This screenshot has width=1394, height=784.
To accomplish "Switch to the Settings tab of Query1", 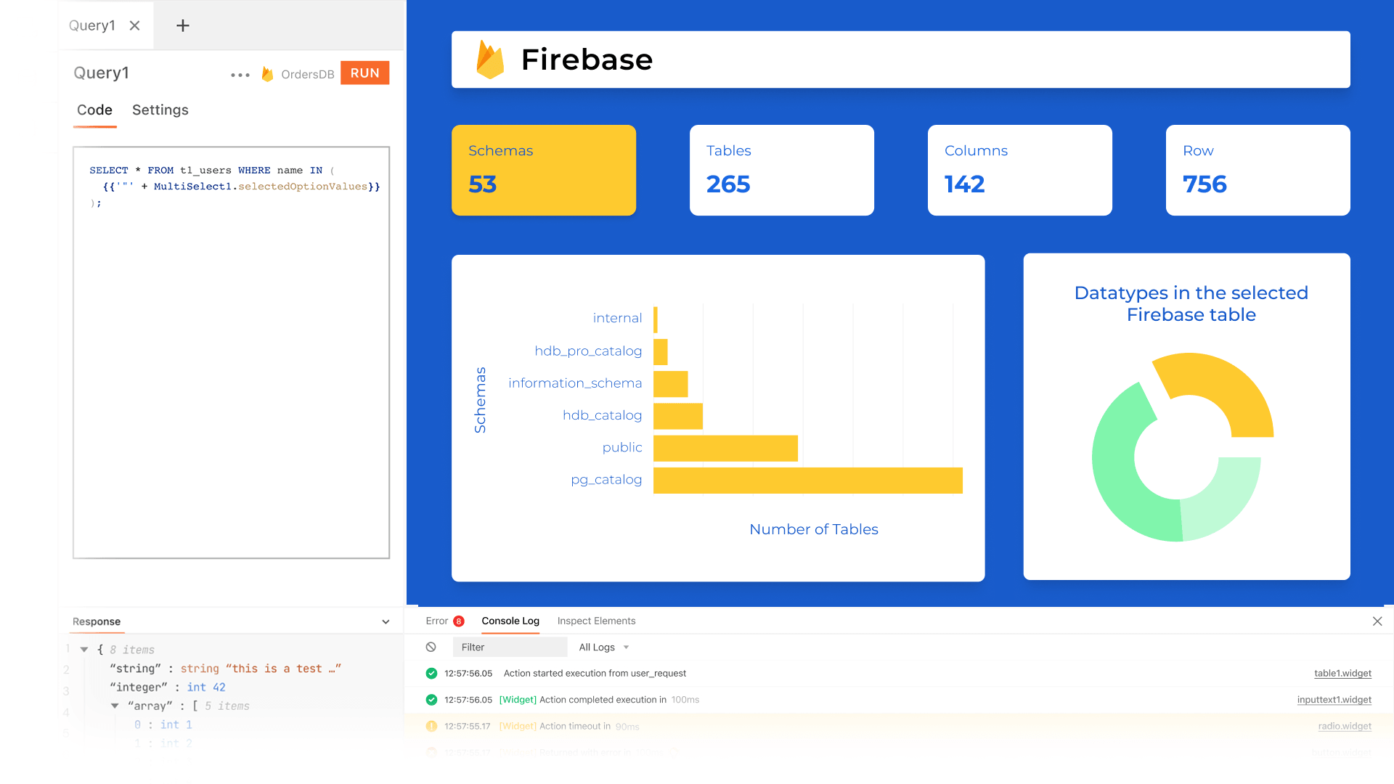I will (160, 110).
